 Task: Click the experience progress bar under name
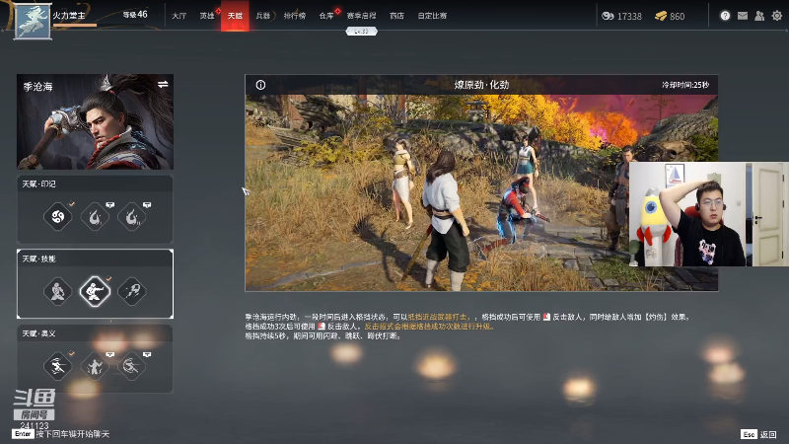(75, 25)
